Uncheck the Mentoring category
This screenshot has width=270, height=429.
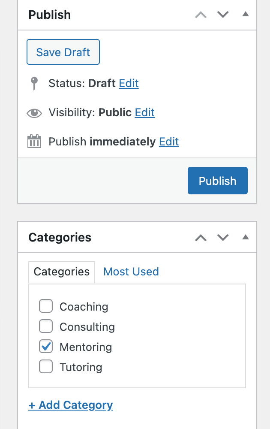pos(46,346)
